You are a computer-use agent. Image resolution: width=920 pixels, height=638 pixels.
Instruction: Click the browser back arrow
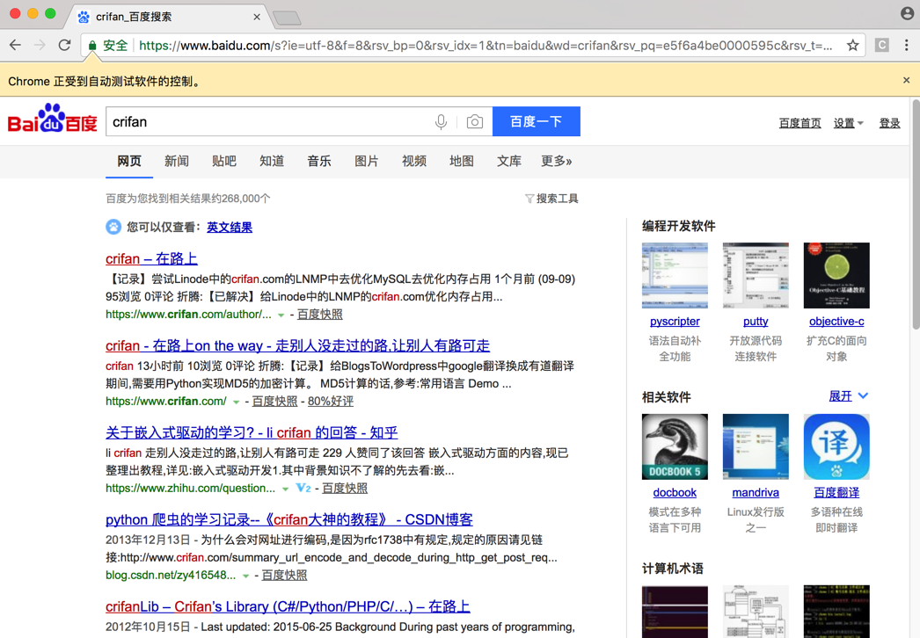pos(15,45)
